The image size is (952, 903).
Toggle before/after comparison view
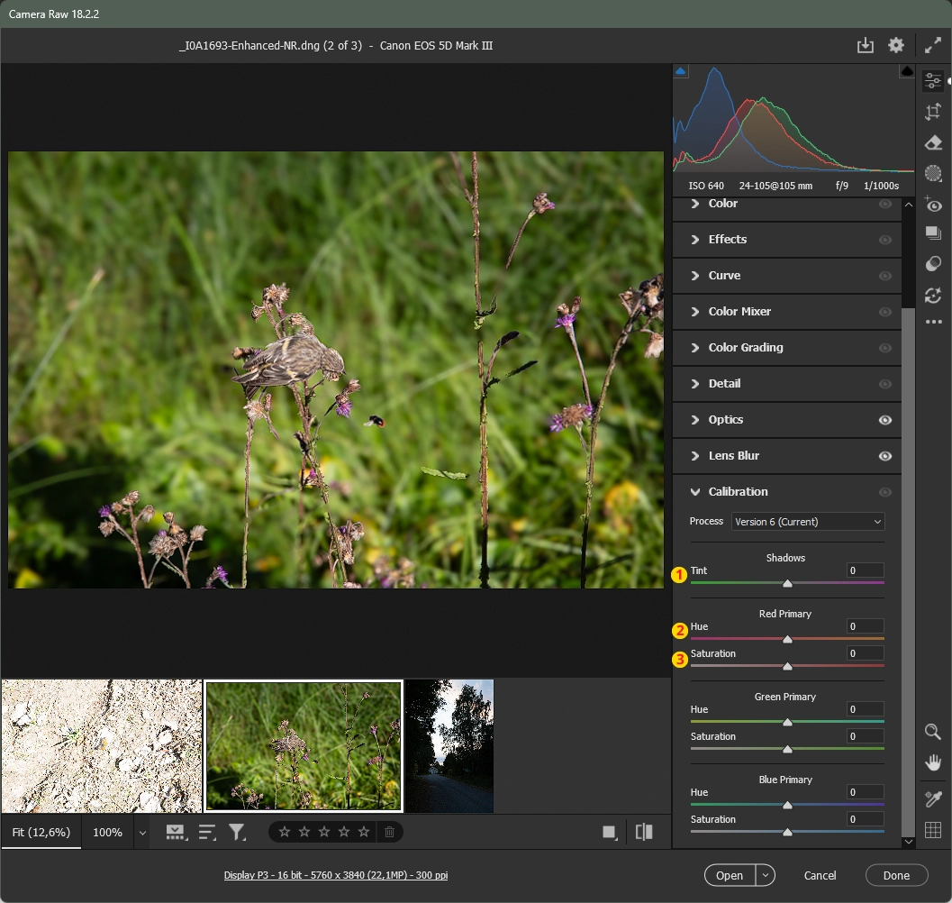click(644, 832)
